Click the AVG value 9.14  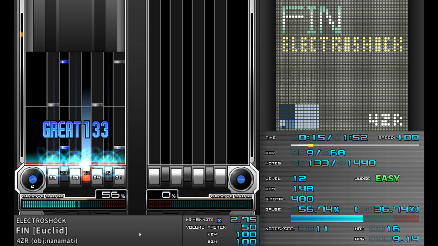pos(406,239)
